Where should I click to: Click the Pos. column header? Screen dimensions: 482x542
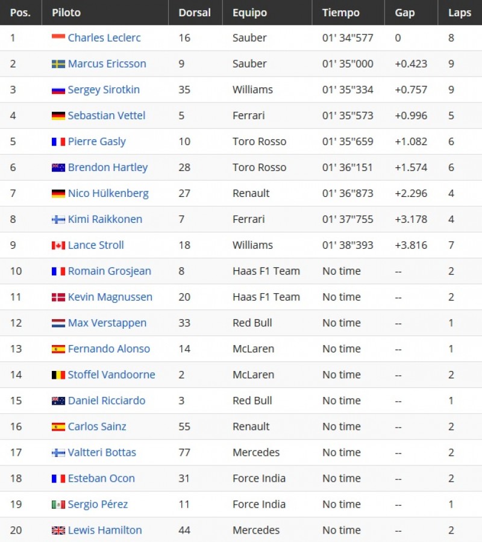click(20, 13)
